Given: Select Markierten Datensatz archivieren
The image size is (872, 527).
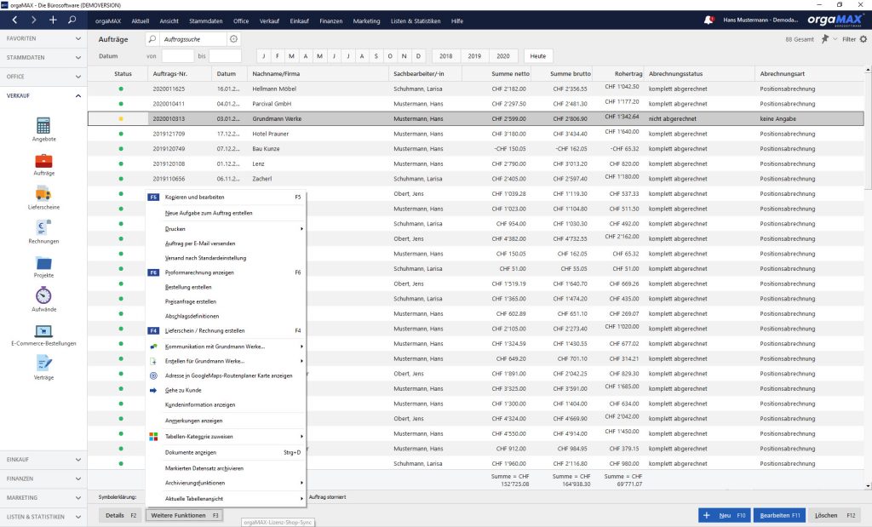Looking at the screenshot, I should tap(225, 468).
